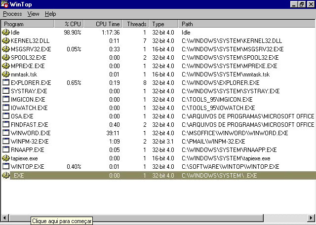Click the gear icon next to KERNEL32.DLL
The width and height of the screenshot is (316, 225).
[6, 40]
